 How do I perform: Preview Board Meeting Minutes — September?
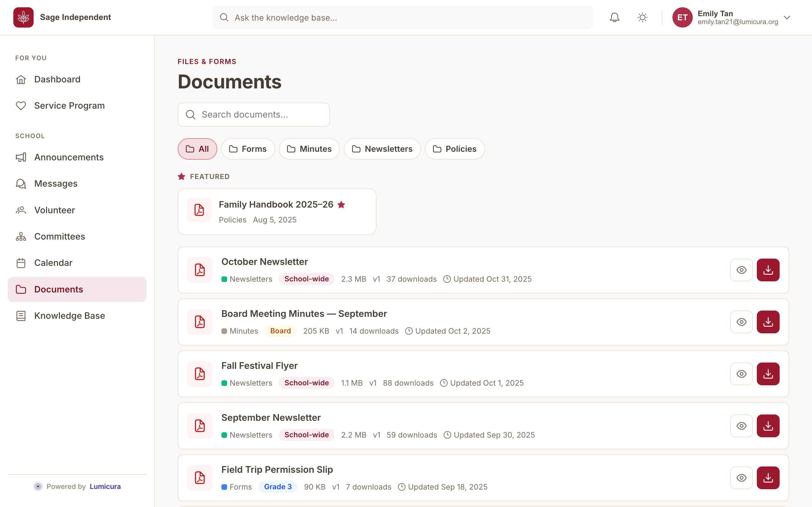coord(742,322)
